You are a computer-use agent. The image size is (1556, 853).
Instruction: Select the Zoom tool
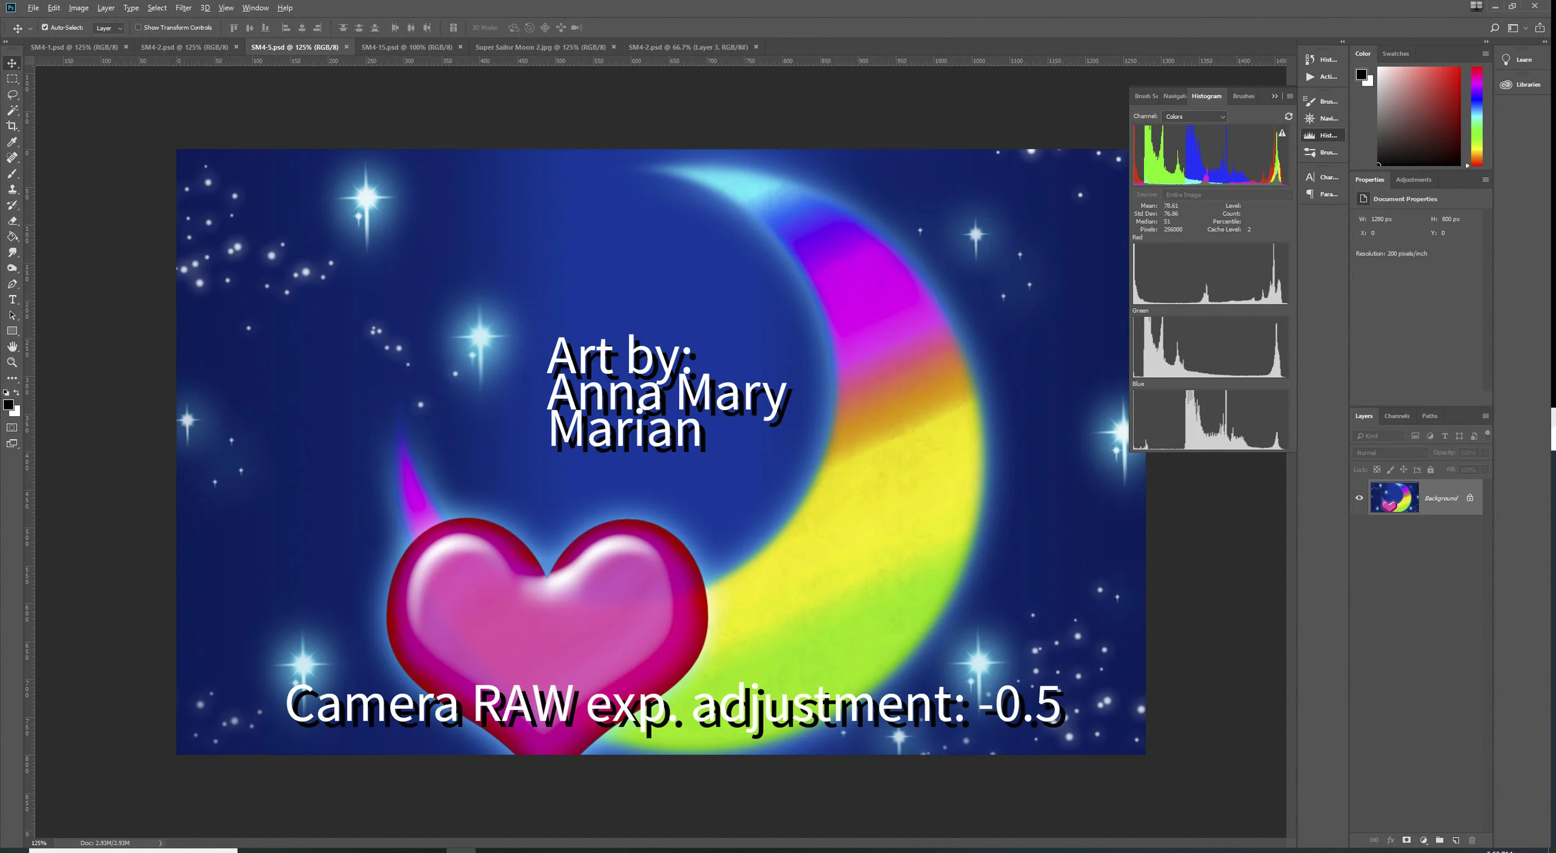pyautogui.click(x=12, y=363)
